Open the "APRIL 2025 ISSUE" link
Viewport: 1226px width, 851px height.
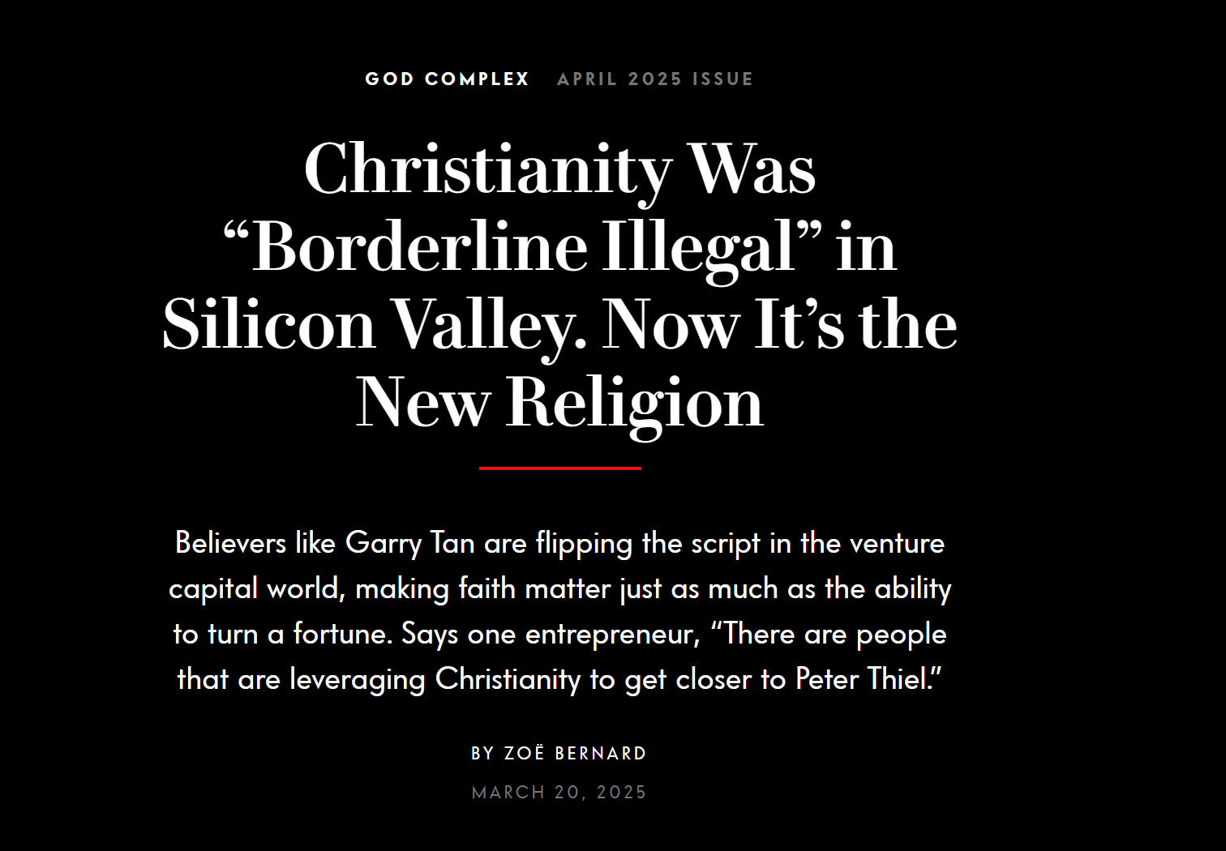[x=655, y=79]
